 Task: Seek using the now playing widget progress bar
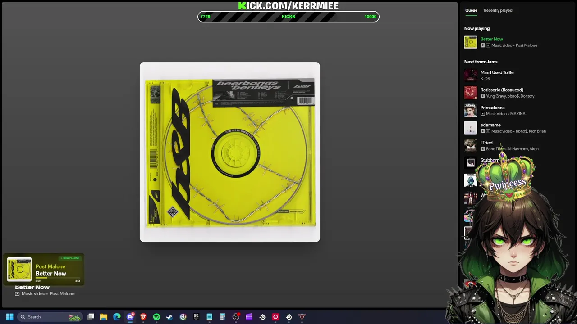(x=58, y=278)
